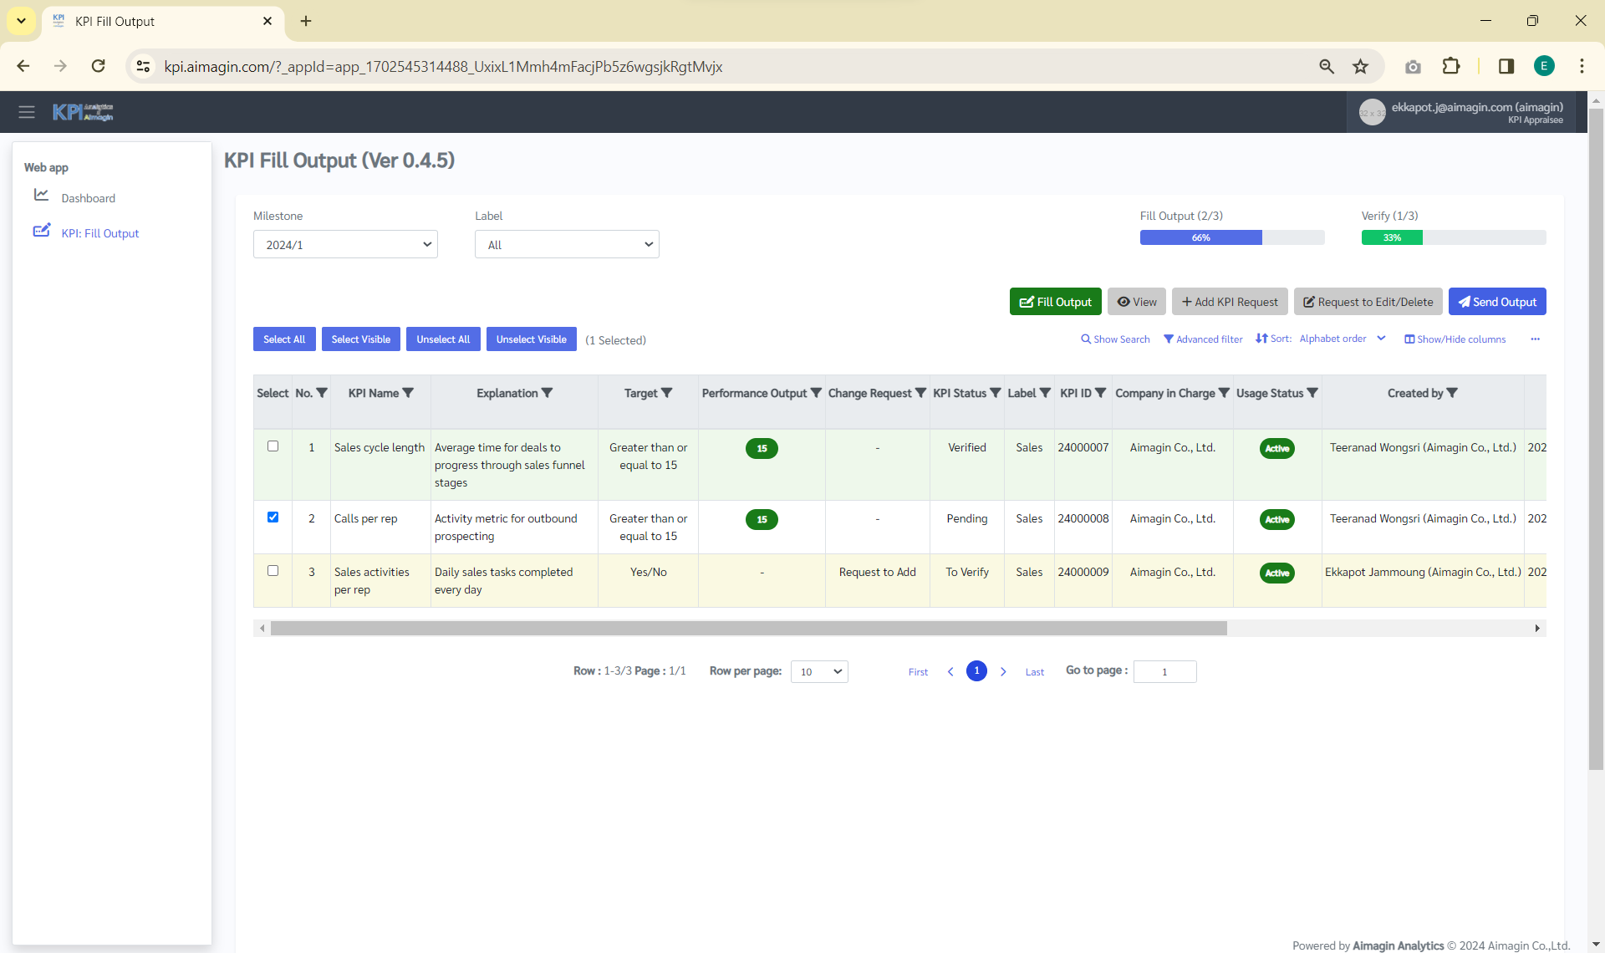Click the Go to page input field
Screen dimensions: 1605x953
pos(1164,672)
